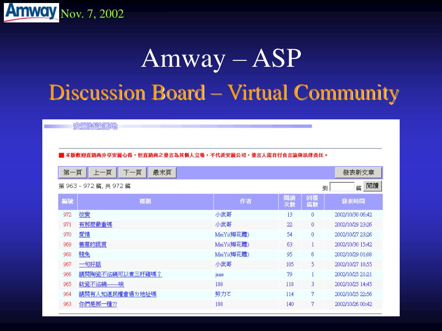The image size is (442, 331).
Task: Click the Discussion Board – Virtual Community subtitle
Action: point(224,92)
